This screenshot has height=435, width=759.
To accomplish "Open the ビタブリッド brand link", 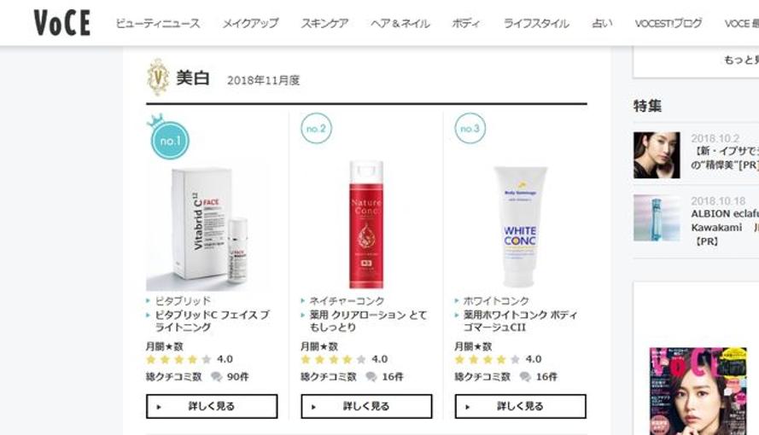I will click(x=183, y=300).
